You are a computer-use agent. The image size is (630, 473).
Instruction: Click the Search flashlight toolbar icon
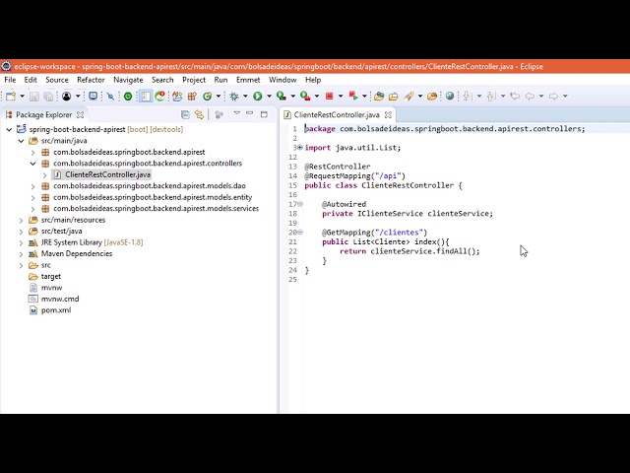409,97
